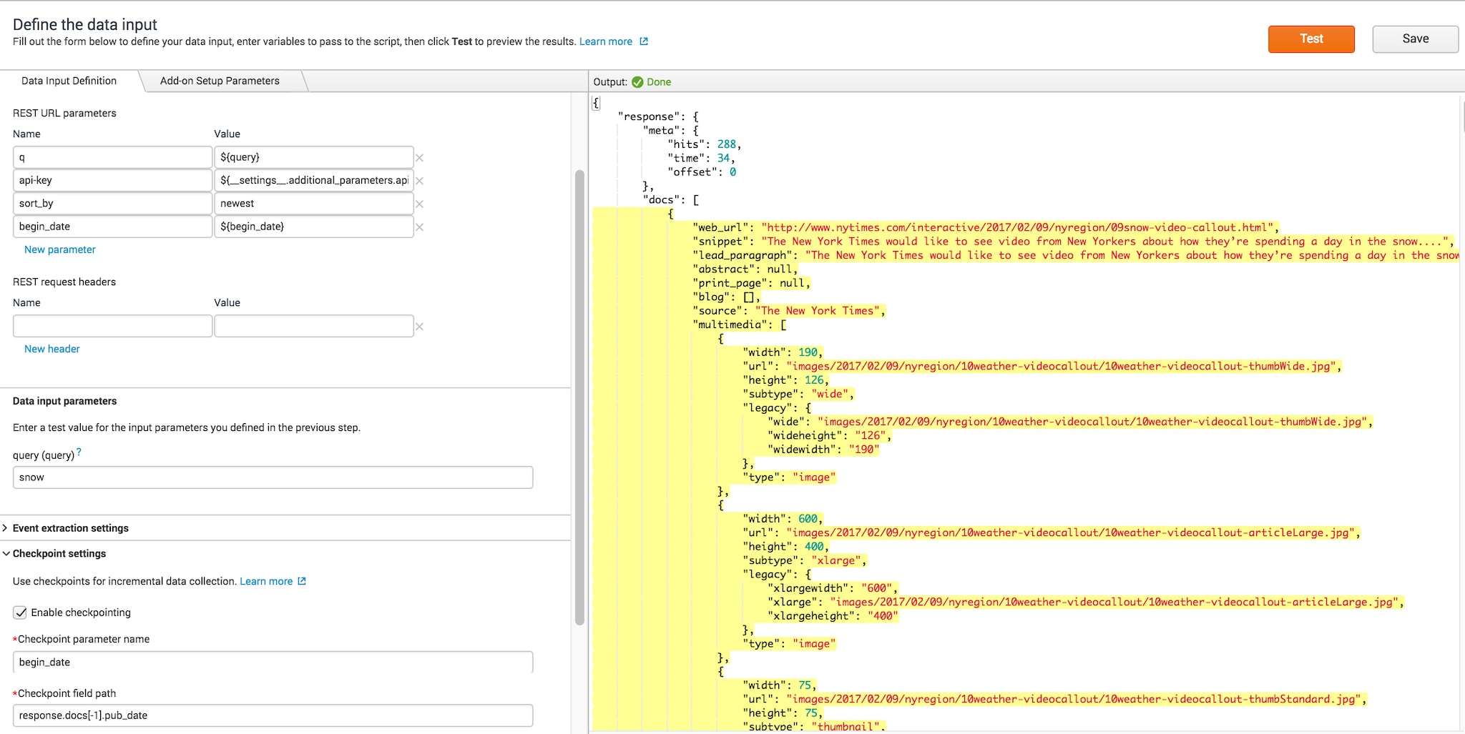Click the orange Test button
Viewport: 1465px width, 734px height.
click(x=1311, y=39)
